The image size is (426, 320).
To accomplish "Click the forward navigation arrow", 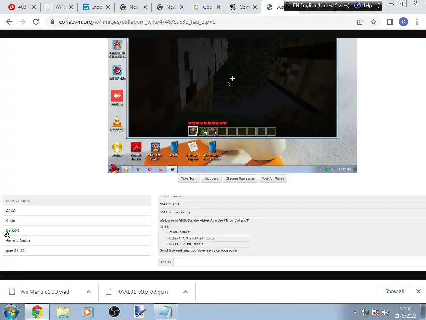I will 22,22.
